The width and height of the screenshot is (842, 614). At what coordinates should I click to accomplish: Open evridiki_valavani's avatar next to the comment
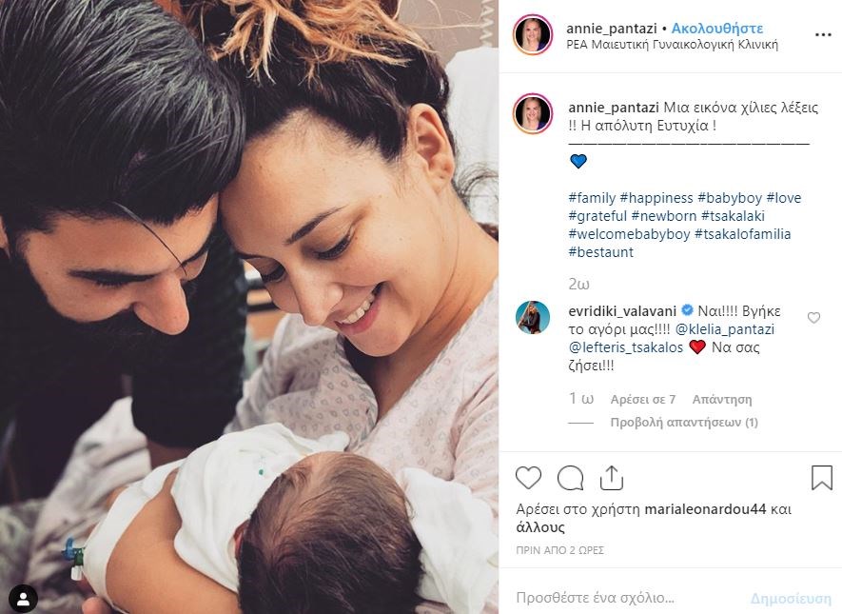coord(533,318)
